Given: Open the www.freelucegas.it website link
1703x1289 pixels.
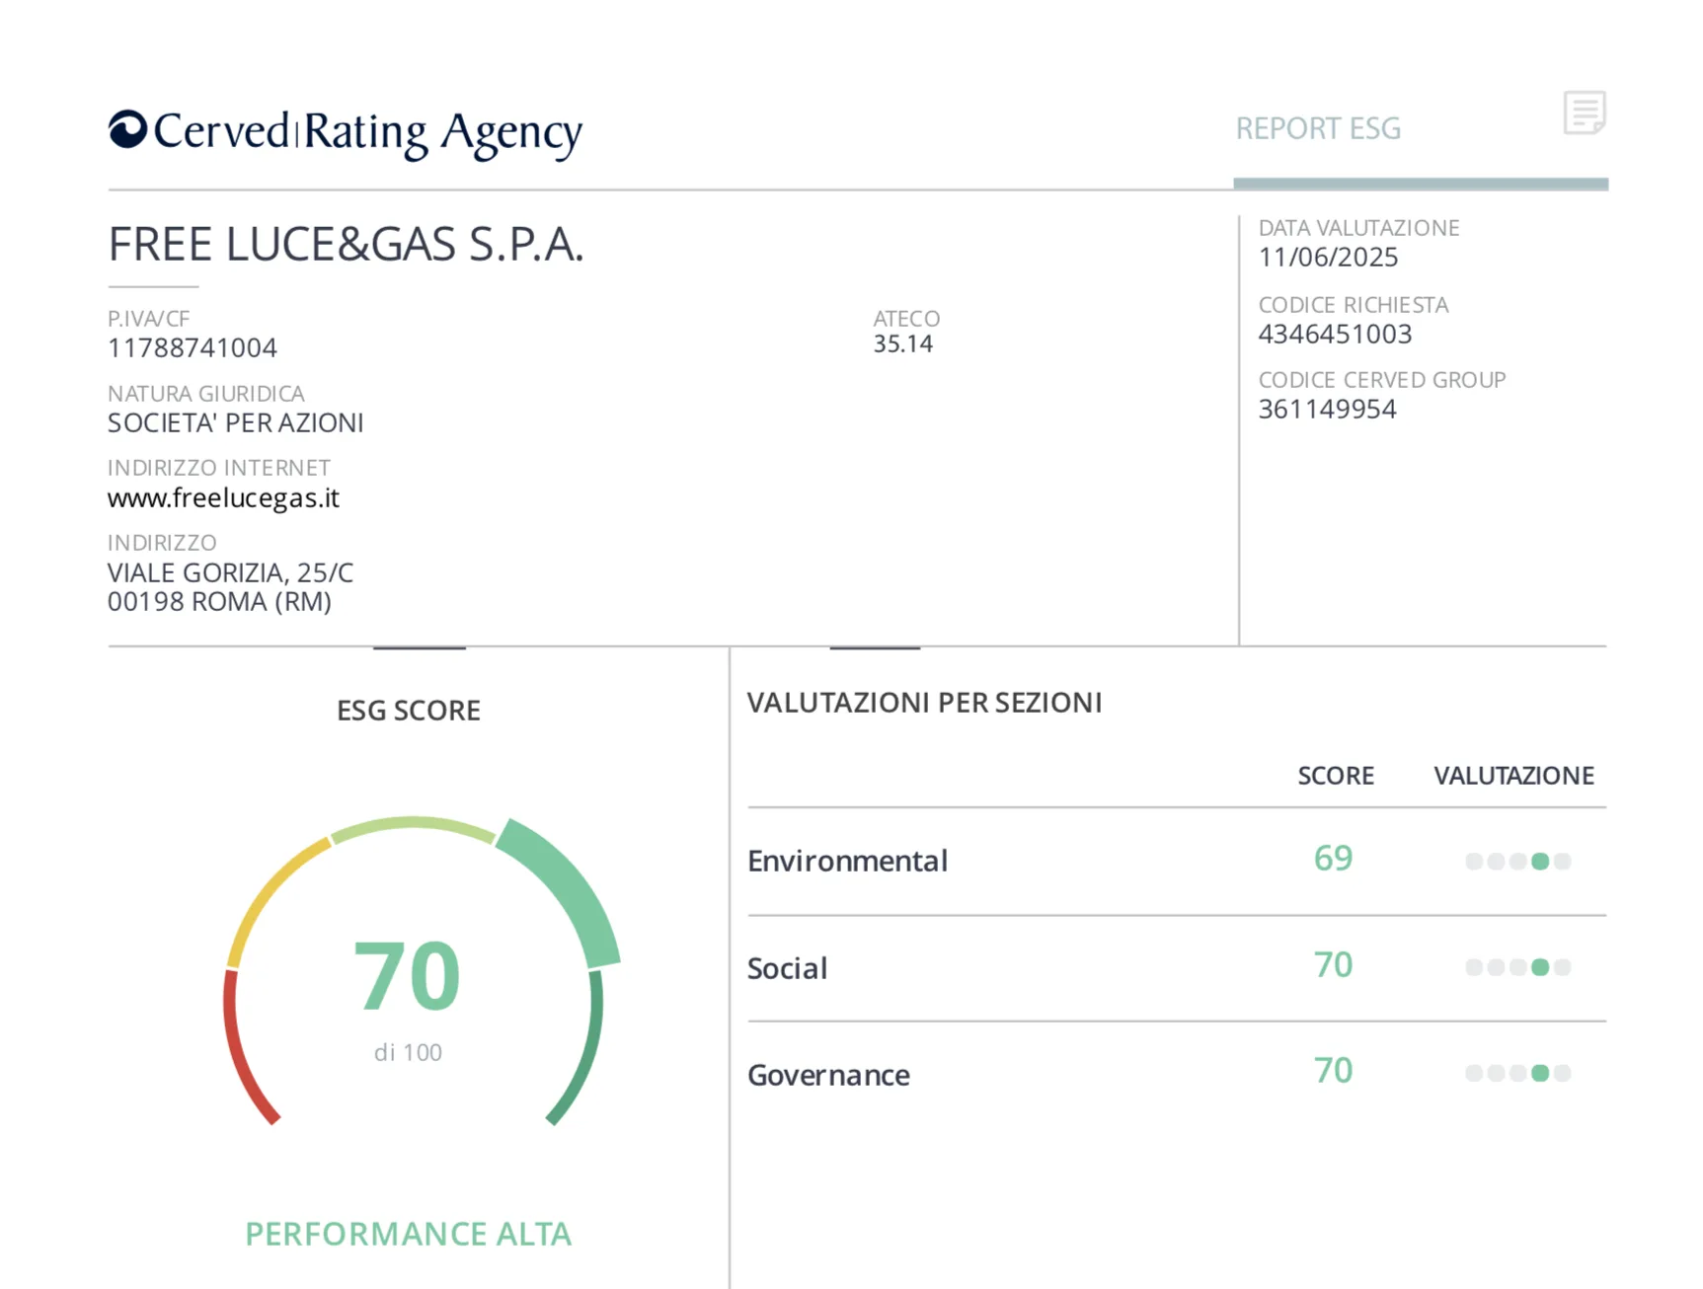Looking at the screenshot, I should click(x=223, y=497).
